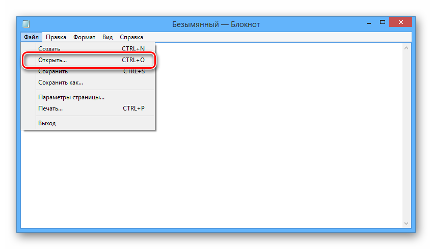Select Сохранить как... entry
Screen dimensions: 432x249
point(88,82)
